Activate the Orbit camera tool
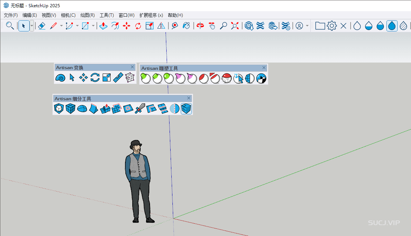This screenshot has width=411, height=236. point(200,26)
